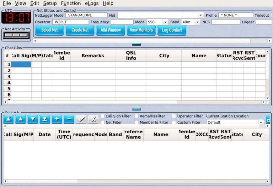The image size is (273, 187).
Task: Click the Log Contact button
Action: click(172, 30)
